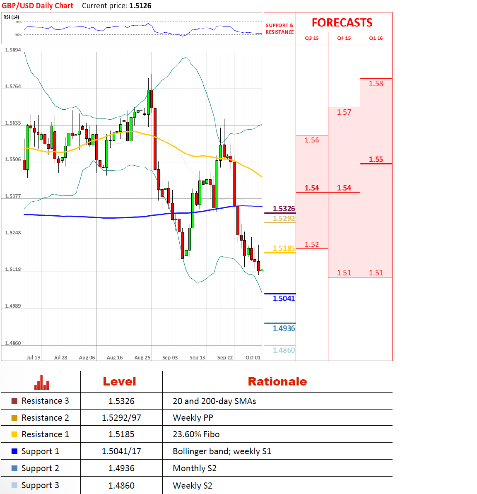This screenshot has width=477, height=494.
Task: Select the 'GBP/USD Daily Chart' title
Action: coord(38,6)
